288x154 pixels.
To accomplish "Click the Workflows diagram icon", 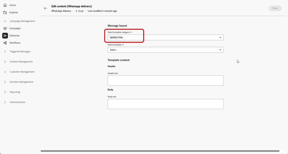I will 5,43.
